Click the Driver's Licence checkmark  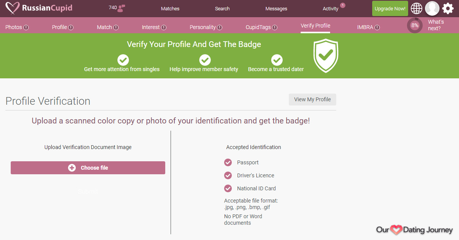pos(228,175)
